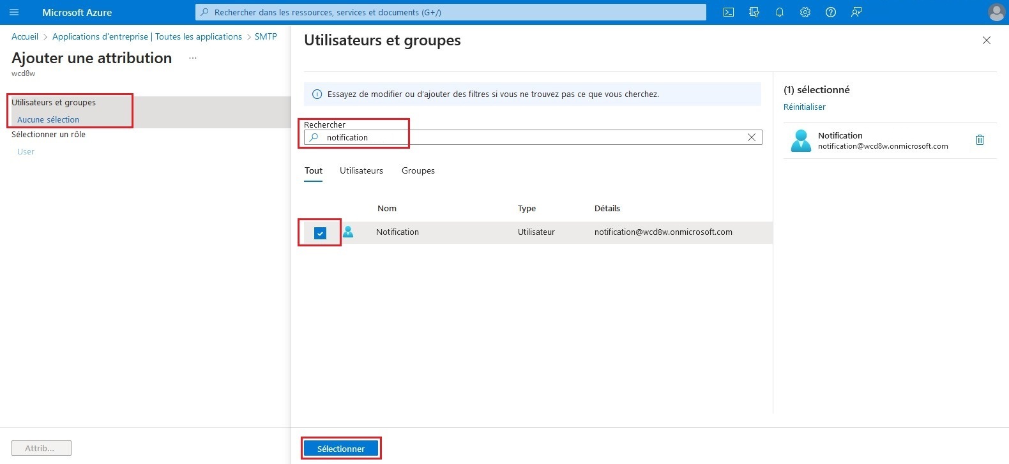
Task: Click the Notification name in results row
Action: tap(397, 232)
